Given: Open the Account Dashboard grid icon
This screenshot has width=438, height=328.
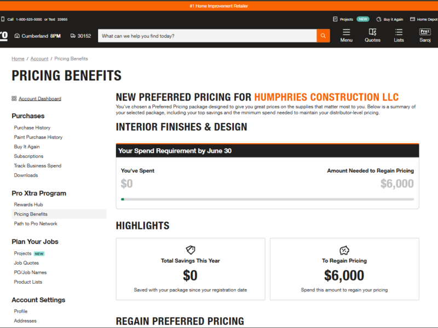Looking at the screenshot, I should click(14, 98).
